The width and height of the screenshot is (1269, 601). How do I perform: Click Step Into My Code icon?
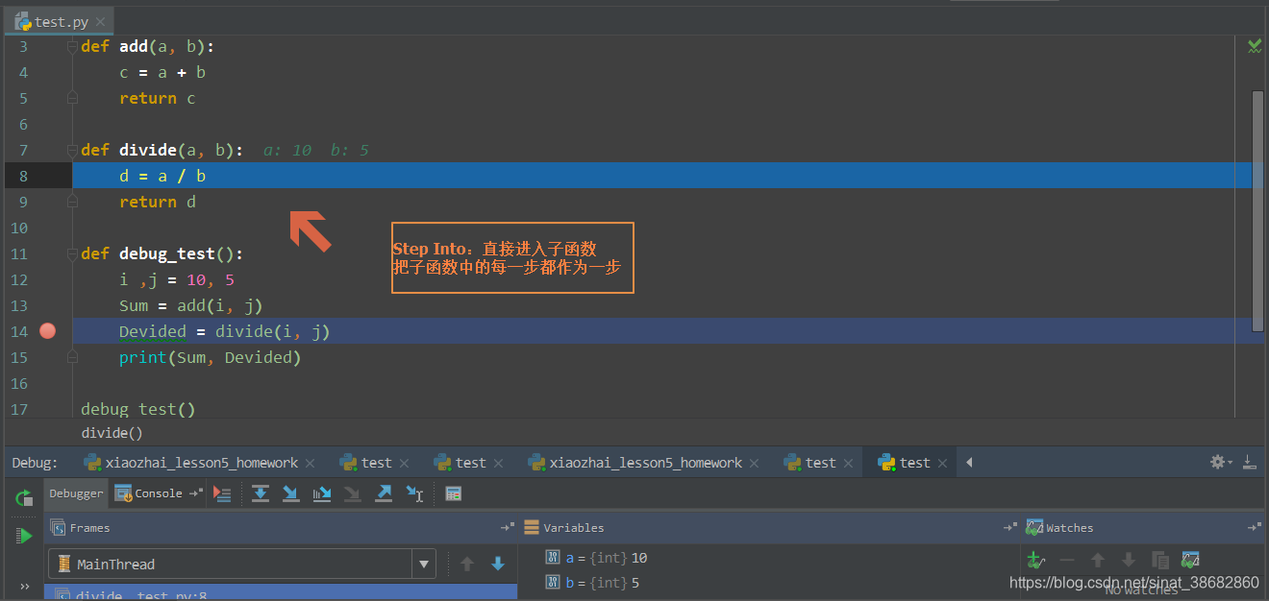[x=322, y=493]
